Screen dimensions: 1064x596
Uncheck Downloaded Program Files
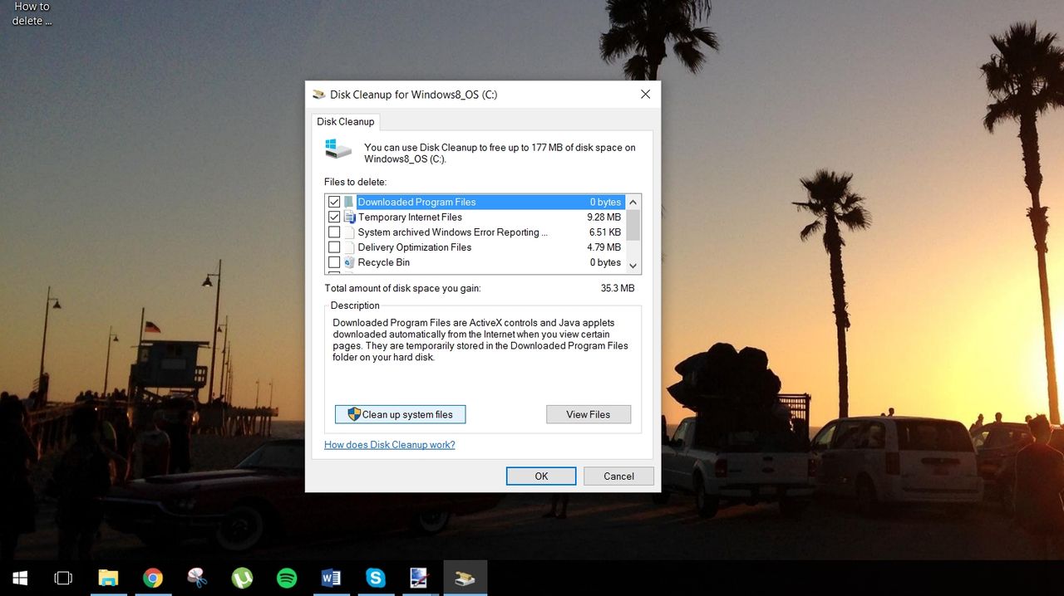[x=334, y=202]
